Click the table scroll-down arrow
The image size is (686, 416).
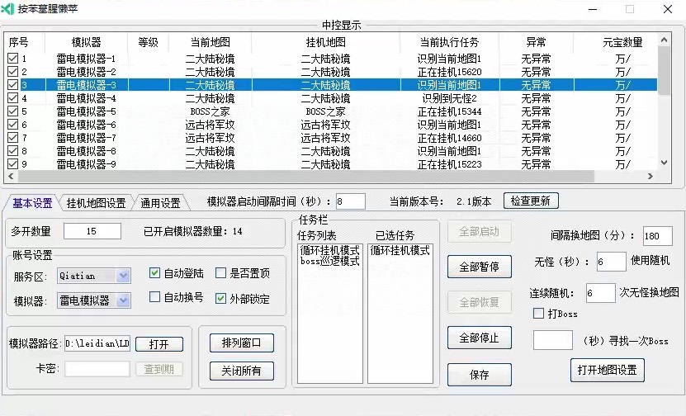[x=664, y=163]
